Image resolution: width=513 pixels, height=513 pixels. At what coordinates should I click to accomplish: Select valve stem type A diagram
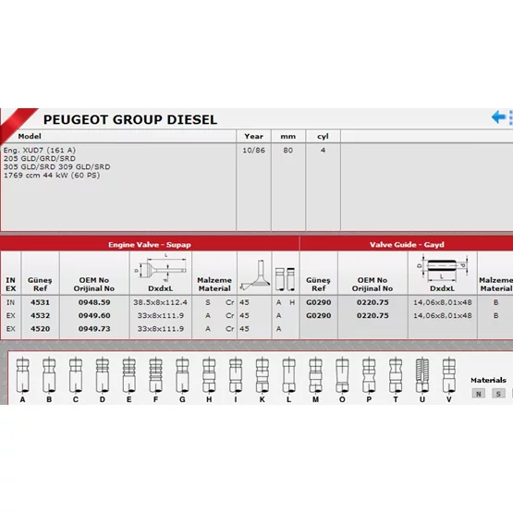(22, 375)
